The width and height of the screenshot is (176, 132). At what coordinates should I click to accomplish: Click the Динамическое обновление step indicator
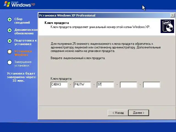10,30
